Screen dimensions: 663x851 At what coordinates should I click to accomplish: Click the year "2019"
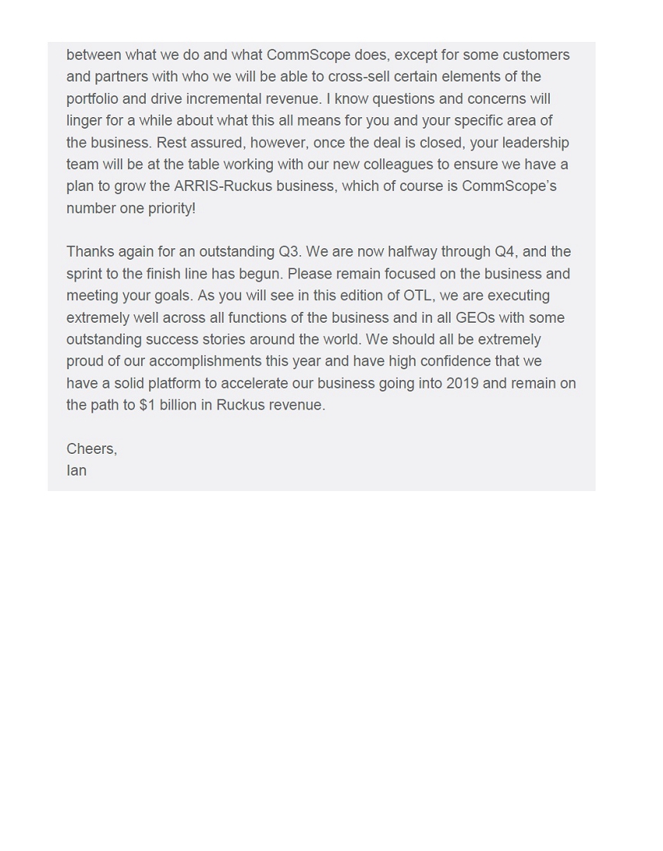[x=463, y=383]
